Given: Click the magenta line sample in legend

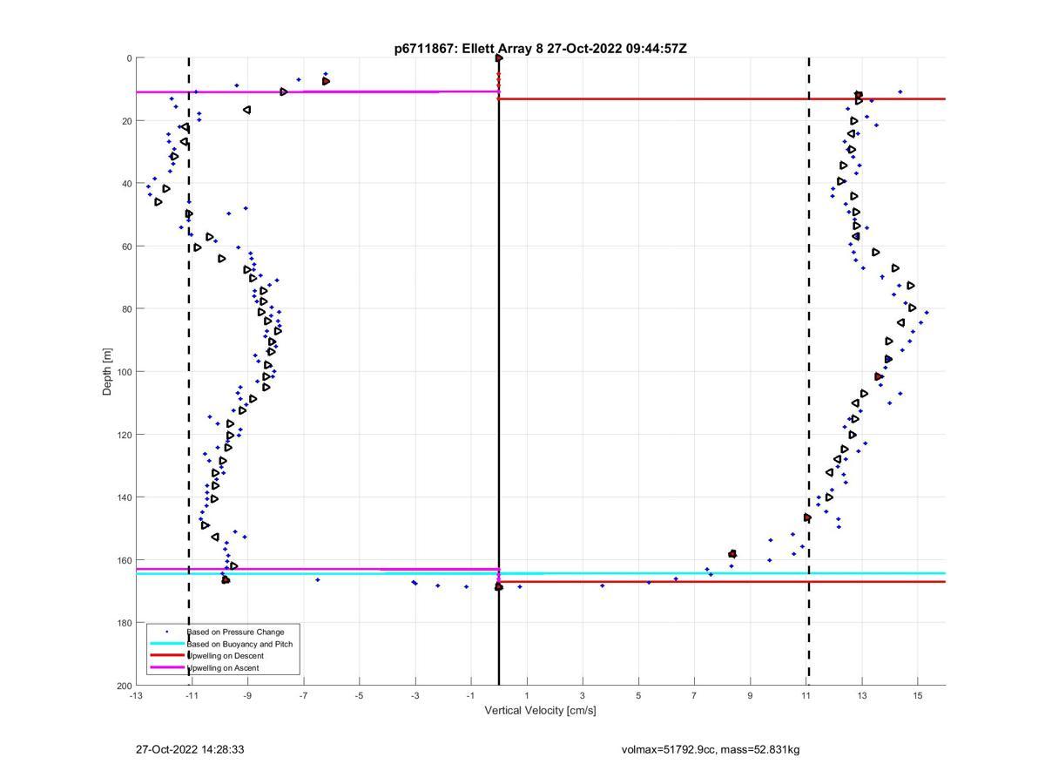Looking at the screenshot, I should (x=167, y=668).
